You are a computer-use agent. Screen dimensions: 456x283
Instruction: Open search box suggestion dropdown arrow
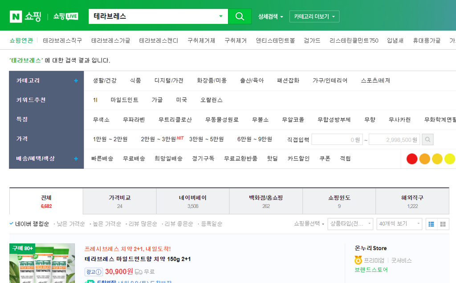221,16
